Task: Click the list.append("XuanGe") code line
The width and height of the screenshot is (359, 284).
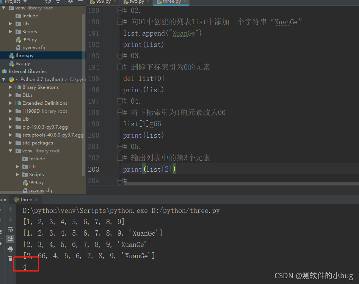Action: pos(162,33)
